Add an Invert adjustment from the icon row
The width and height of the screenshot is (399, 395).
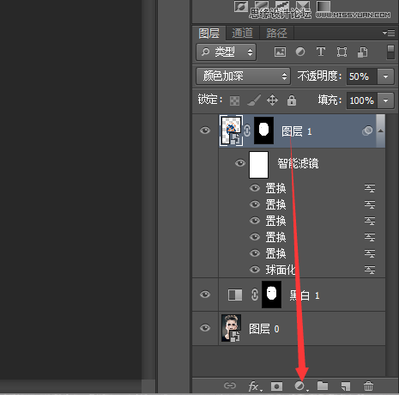[x=241, y=6]
